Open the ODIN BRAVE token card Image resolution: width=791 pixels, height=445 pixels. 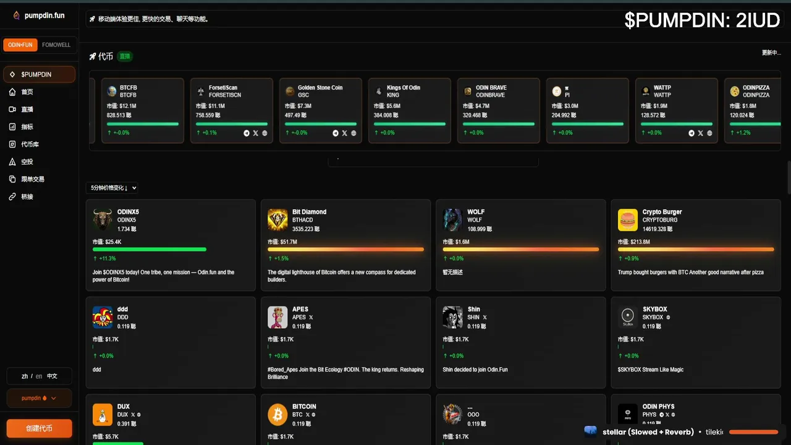click(498, 111)
